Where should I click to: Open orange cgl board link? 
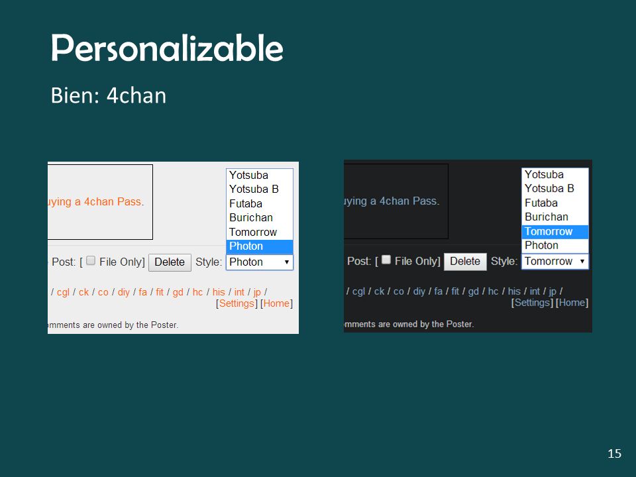63,292
